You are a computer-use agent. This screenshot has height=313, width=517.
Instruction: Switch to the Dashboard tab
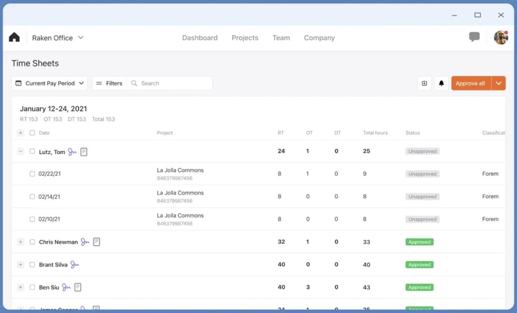199,38
